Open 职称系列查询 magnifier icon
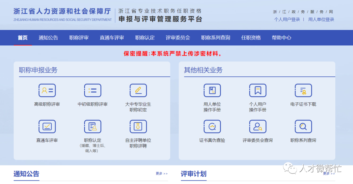The width and height of the screenshot is (353, 184). (x=303, y=127)
